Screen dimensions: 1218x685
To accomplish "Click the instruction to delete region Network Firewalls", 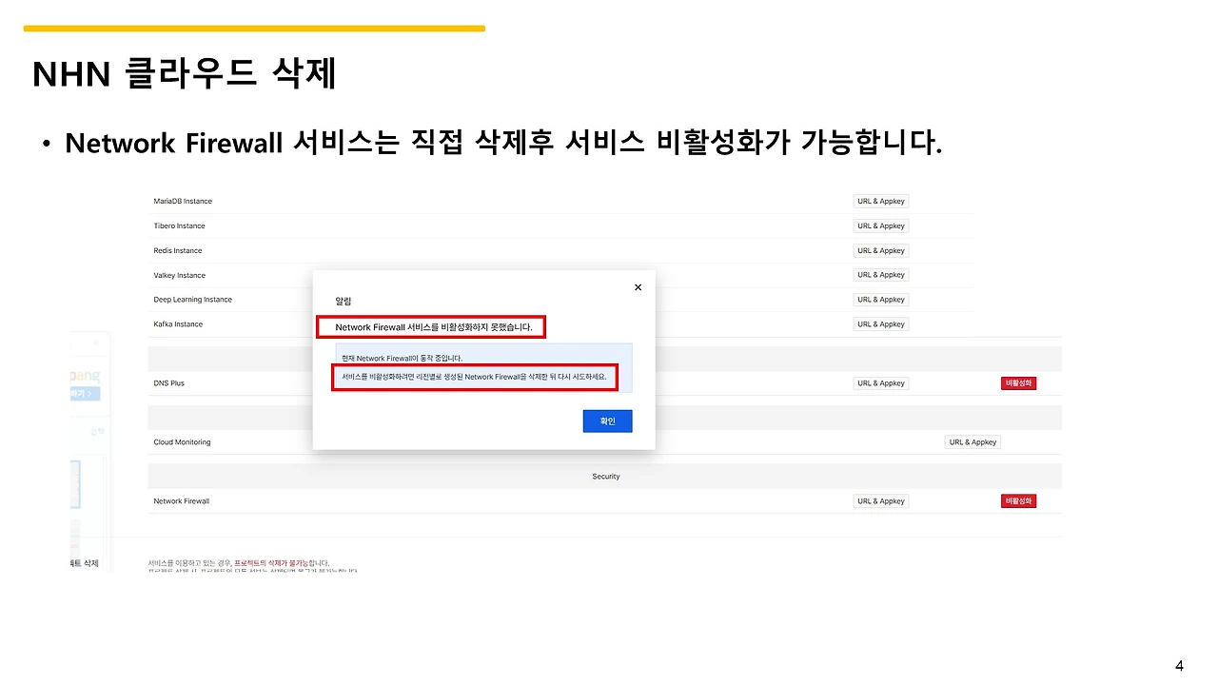I will point(474,377).
